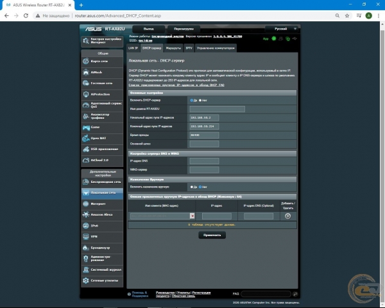Reload the page in Chrome

[26, 15]
